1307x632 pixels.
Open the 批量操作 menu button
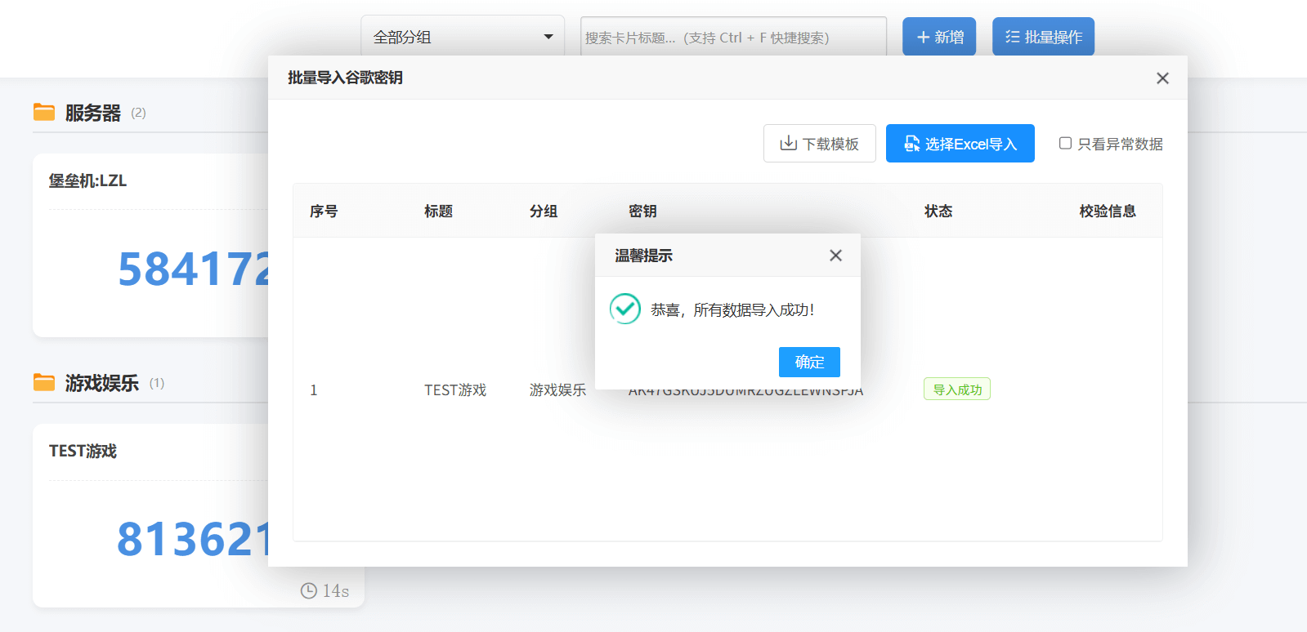1043,37
